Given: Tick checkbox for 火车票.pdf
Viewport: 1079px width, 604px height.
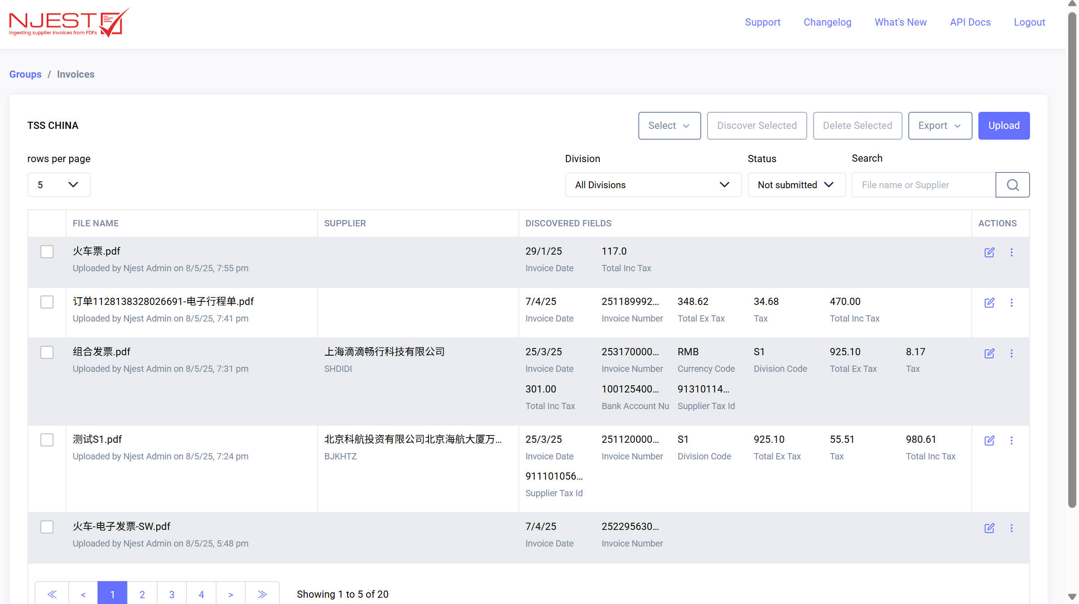Looking at the screenshot, I should click(x=47, y=251).
